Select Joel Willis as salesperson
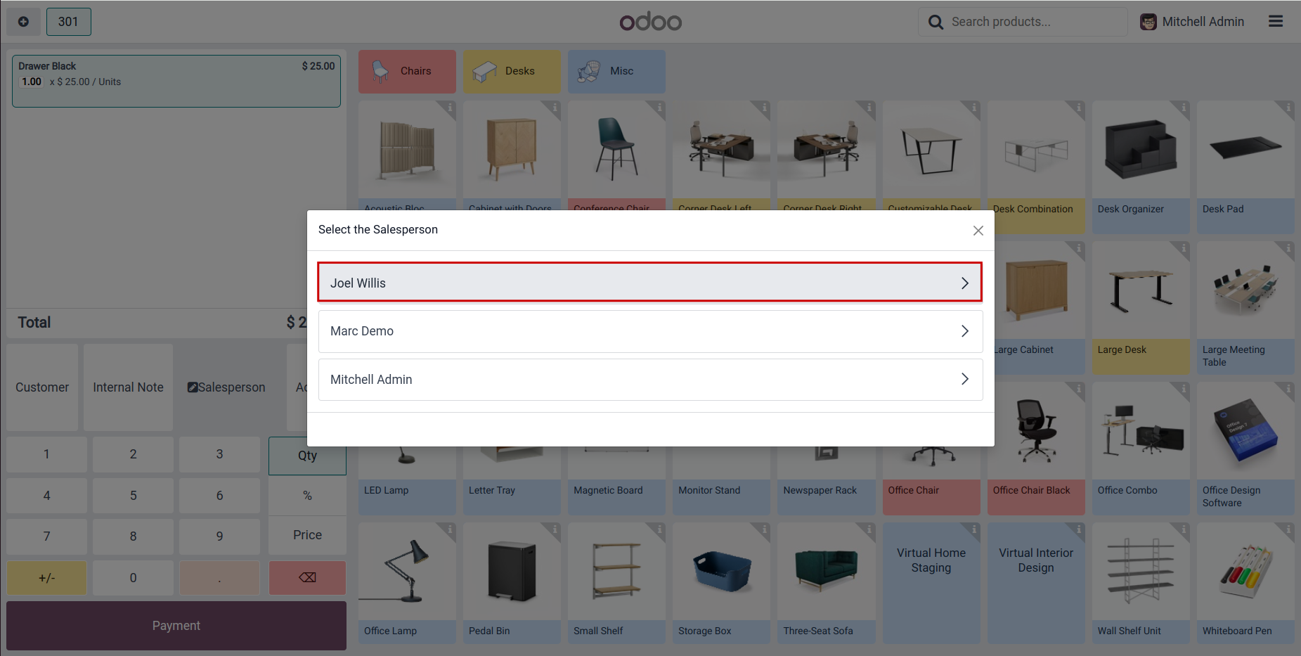The height and width of the screenshot is (656, 1301). [x=649, y=283]
